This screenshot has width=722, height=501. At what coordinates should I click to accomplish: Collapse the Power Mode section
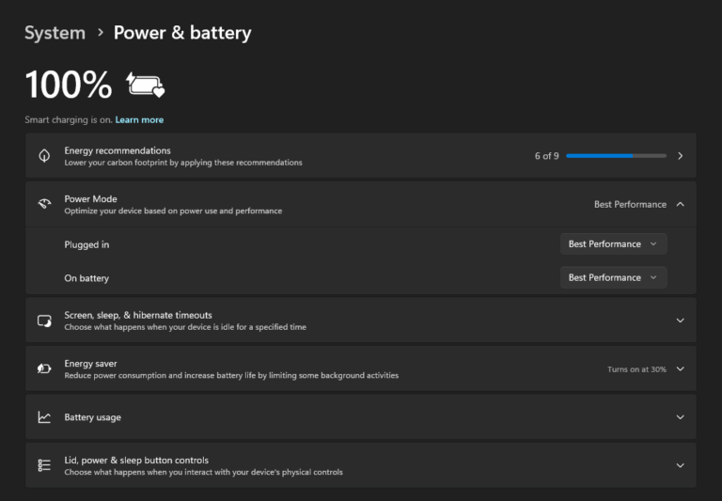(680, 204)
